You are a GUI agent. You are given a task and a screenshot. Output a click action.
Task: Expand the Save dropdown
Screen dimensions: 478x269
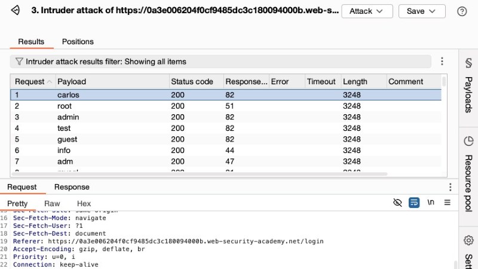[x=421, y=11]
